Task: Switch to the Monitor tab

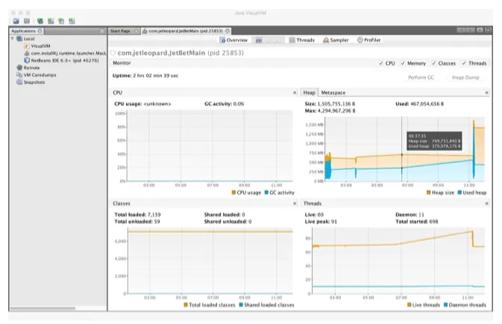Action: pos(269,40)
